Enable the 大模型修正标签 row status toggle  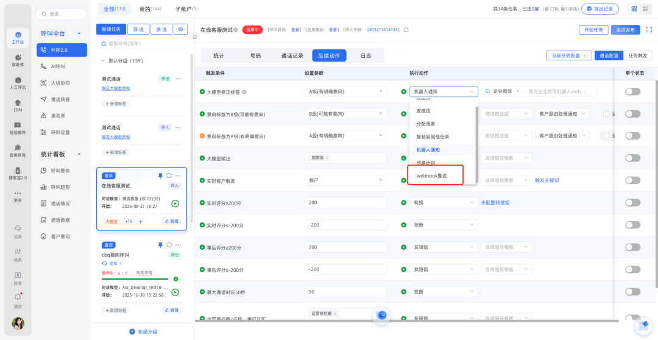[632, 91]
